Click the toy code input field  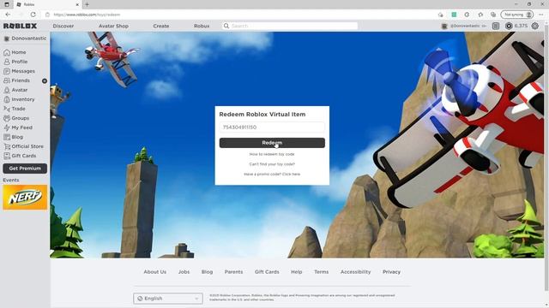(x=272, y=127)
